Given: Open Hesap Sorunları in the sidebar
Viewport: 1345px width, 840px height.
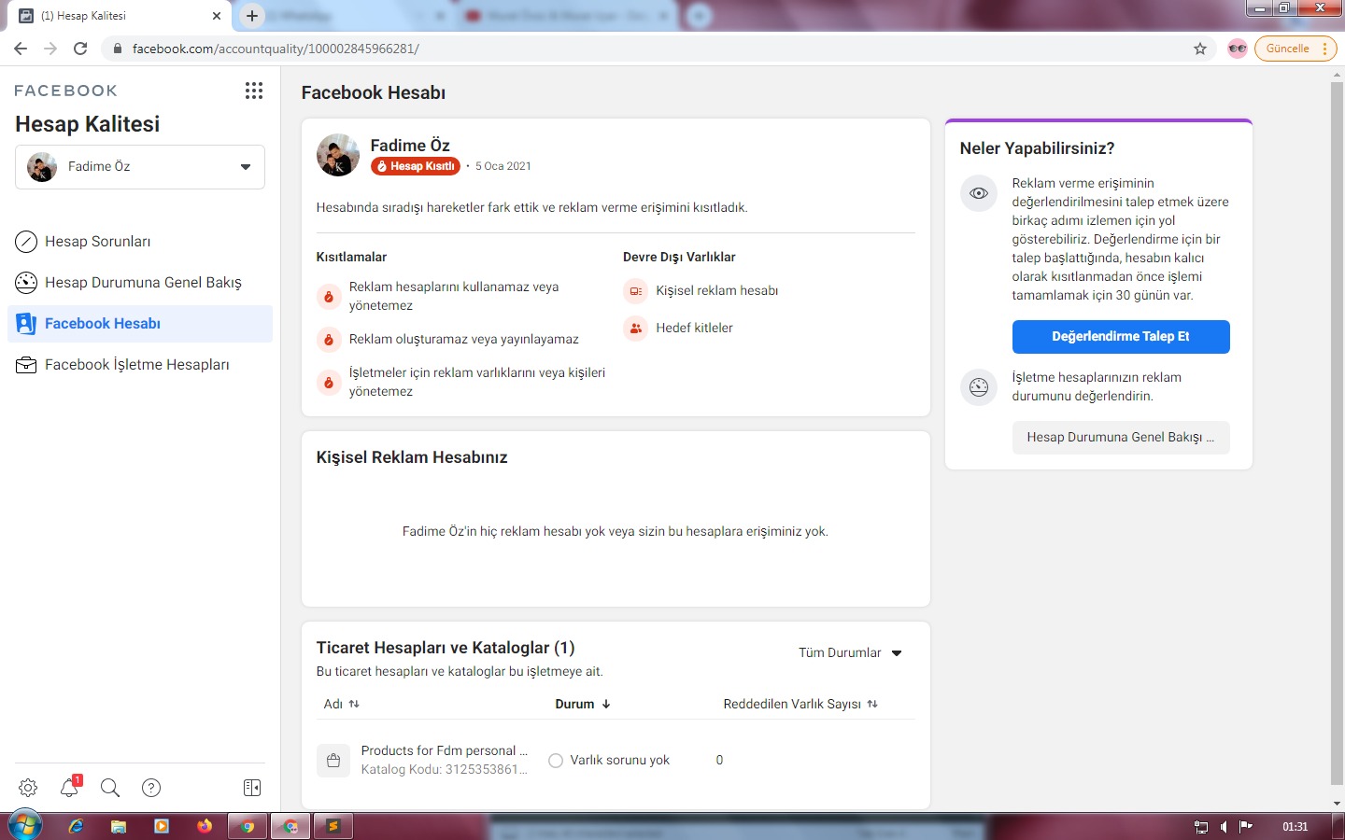Looking at the screenshot, I should (140, 242).
